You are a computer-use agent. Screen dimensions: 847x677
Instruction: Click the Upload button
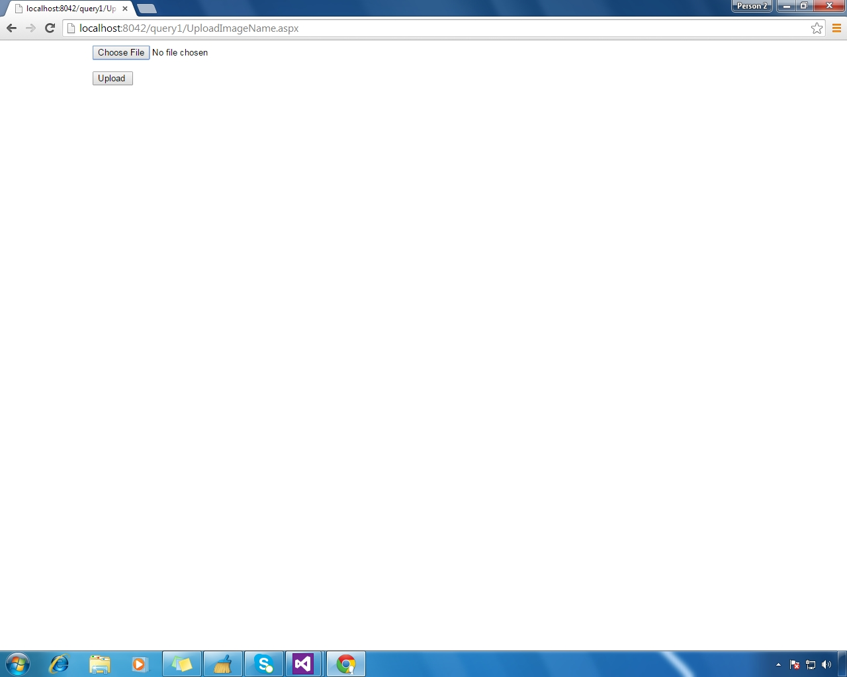tap(112, 78)
